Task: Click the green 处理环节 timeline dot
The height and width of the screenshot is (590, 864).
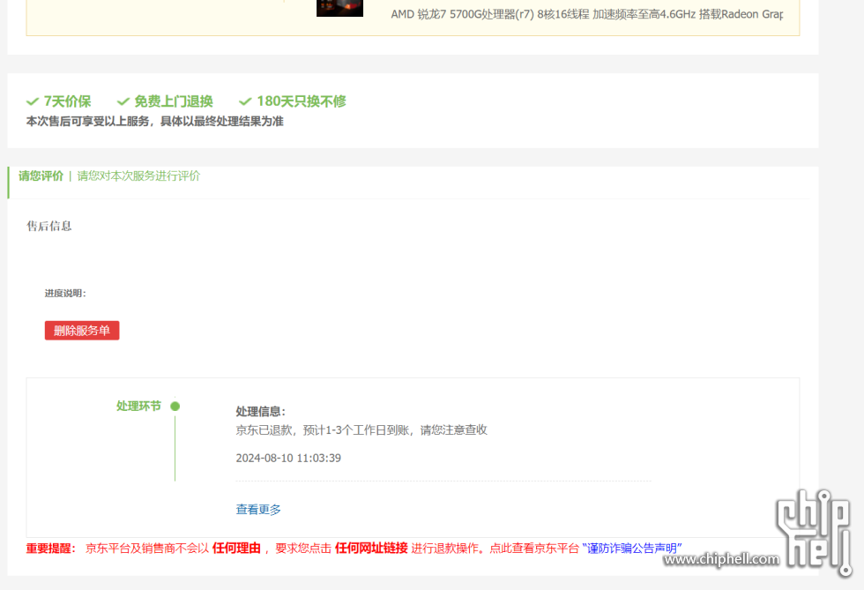Action: click(x=175, y=407)
